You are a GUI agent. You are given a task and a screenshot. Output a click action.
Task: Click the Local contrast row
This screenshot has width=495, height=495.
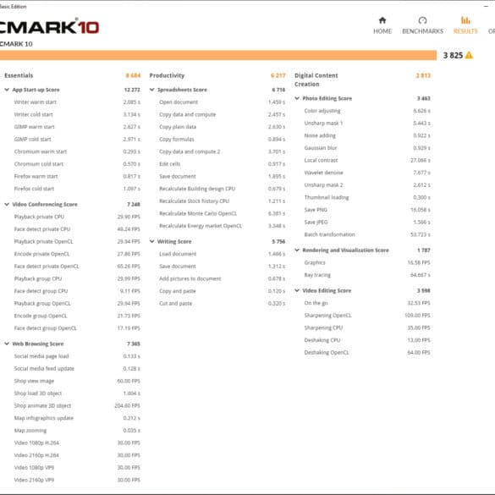click(367, 160)
